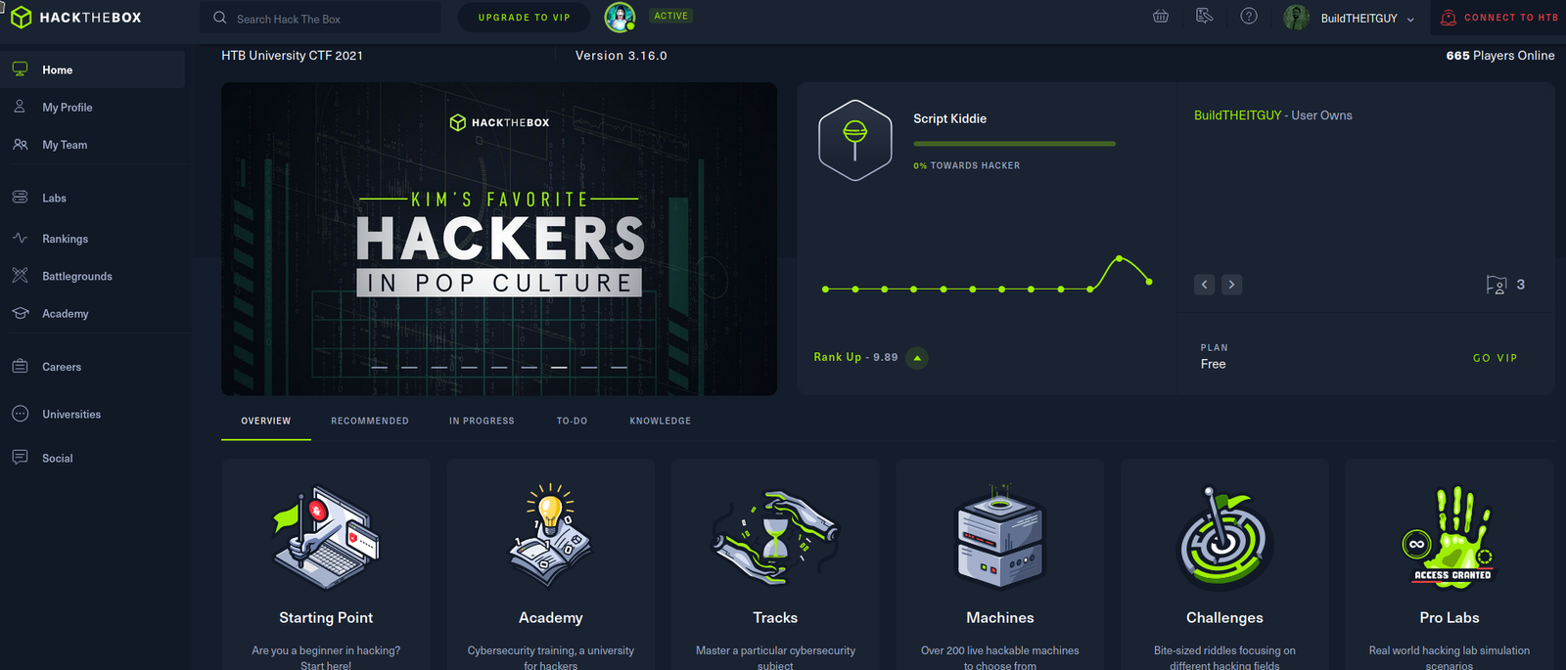
Task: Open the Challenges card title
Action: point(1224,618)
